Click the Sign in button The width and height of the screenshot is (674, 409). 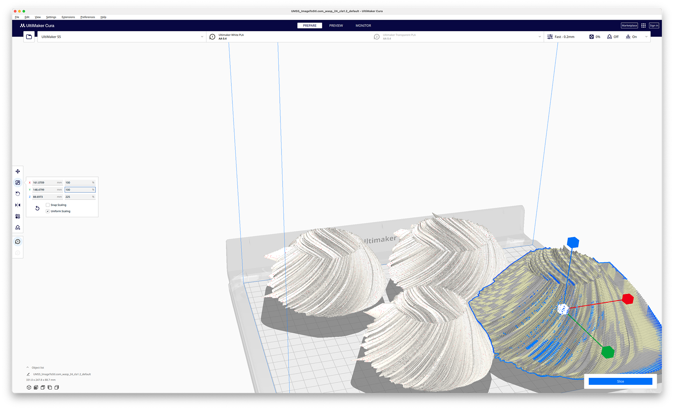pos(654,26)
